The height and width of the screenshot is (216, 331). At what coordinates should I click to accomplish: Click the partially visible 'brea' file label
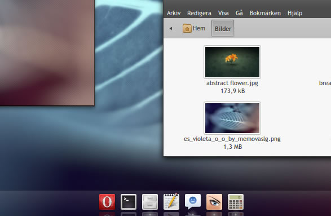point(325,83)
